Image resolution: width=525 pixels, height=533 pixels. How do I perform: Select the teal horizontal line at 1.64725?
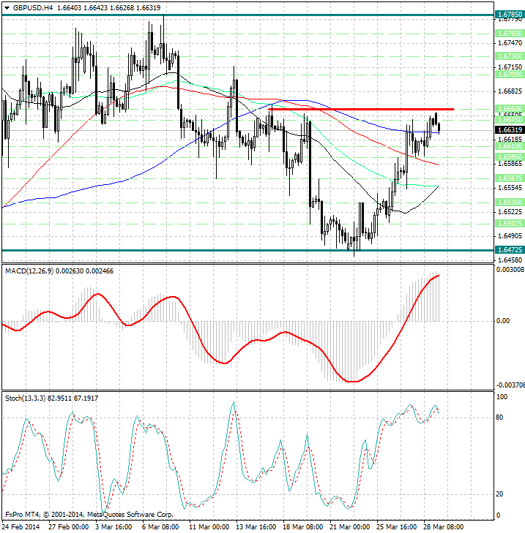248,251
